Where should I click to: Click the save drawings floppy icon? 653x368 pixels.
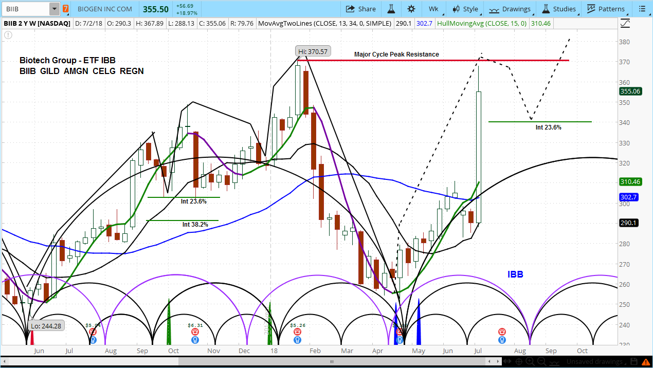pyautogui.click(x=634, y=361)
